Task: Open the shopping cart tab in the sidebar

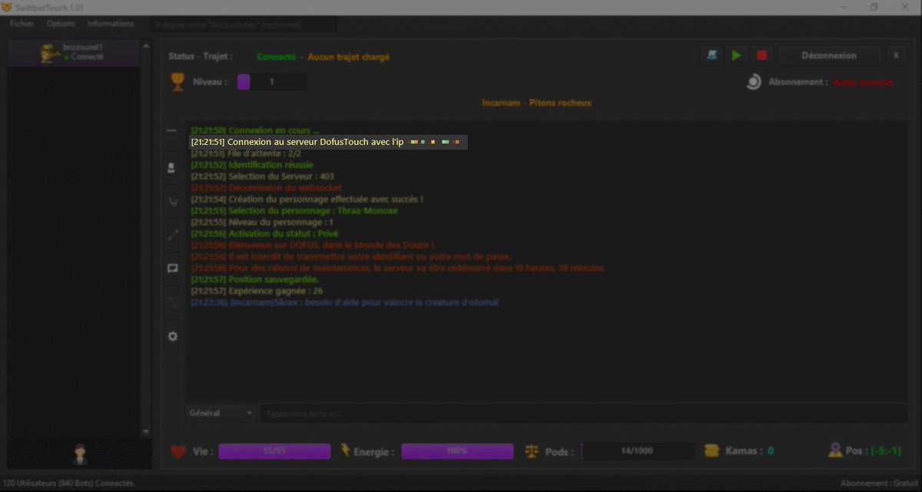Action: (x=172, y=202)
